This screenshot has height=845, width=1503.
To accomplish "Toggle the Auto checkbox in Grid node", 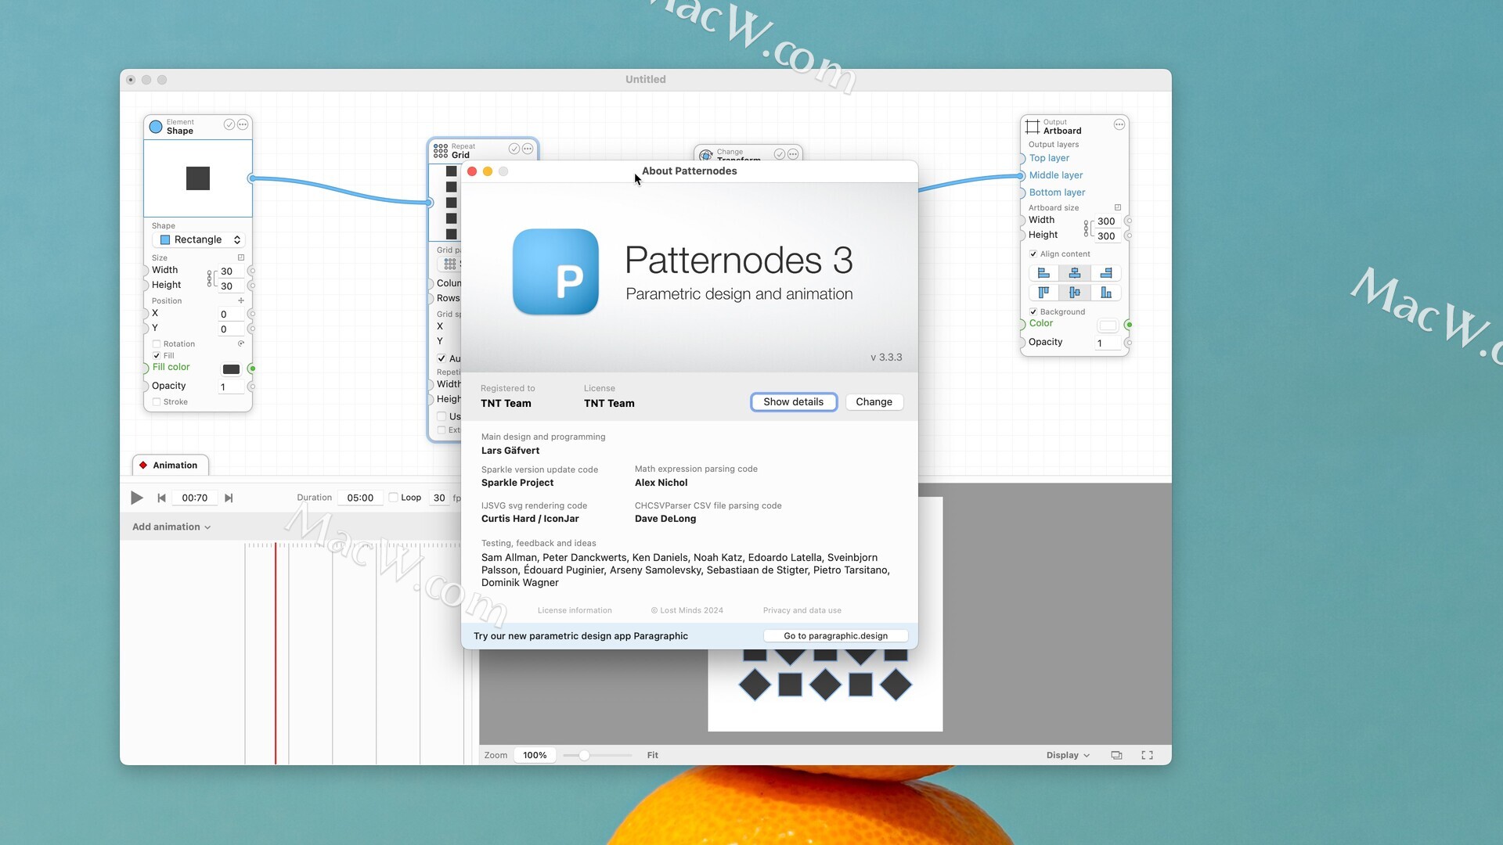I will click(442, 358).
